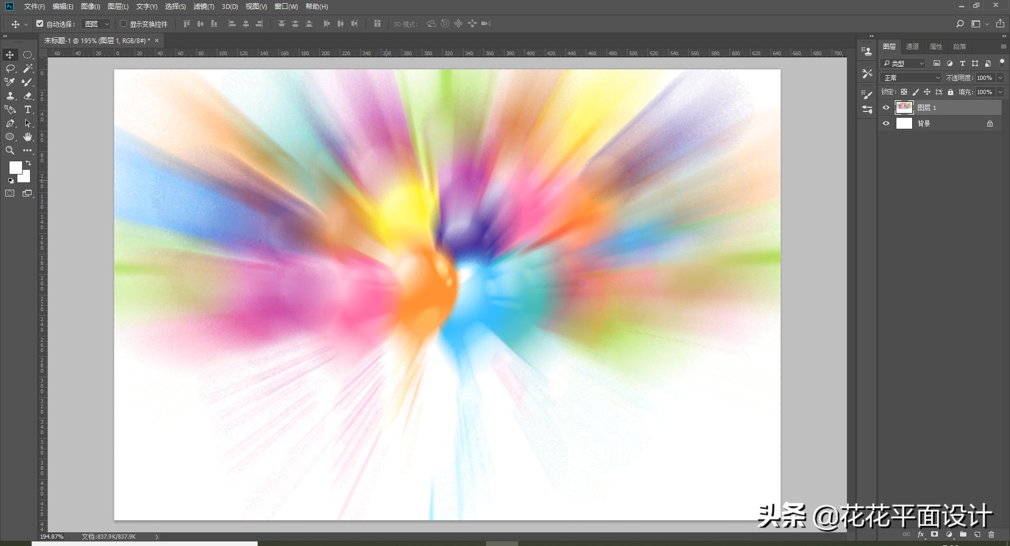Hide 图层 1 with its eye icon
The image size is (1010, 546).
coord(886,108)
